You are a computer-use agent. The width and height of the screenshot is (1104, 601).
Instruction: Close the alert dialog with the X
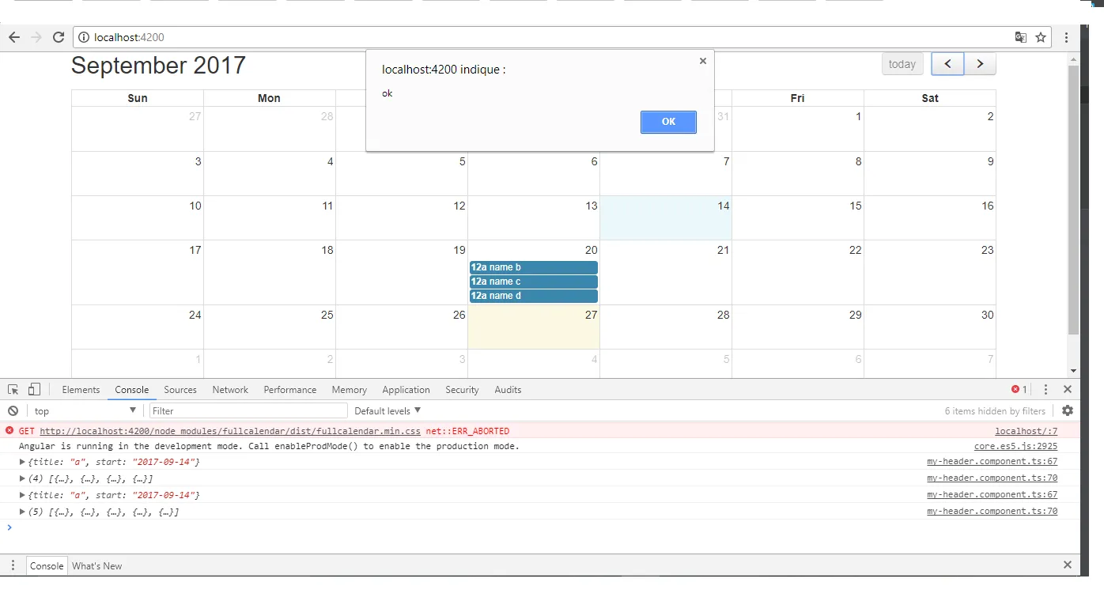click(702, 61)
